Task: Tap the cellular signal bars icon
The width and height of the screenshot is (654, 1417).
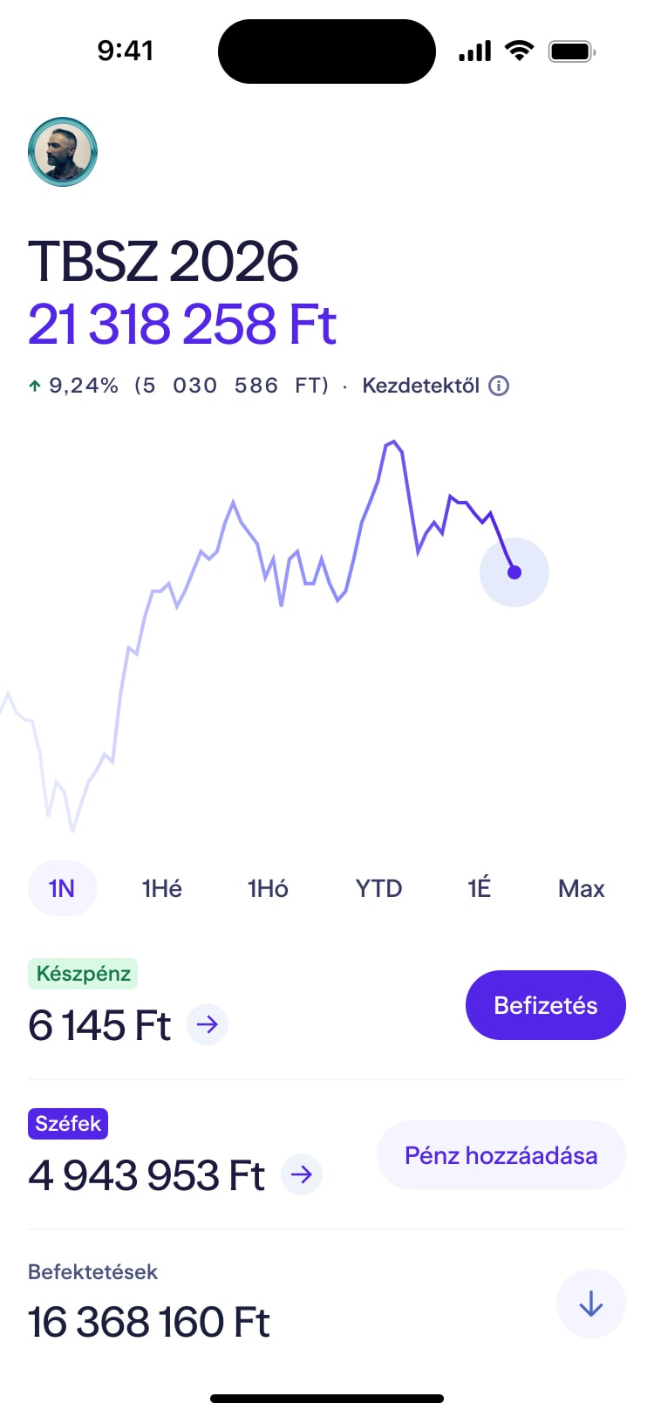Action: tap(475, 51)
